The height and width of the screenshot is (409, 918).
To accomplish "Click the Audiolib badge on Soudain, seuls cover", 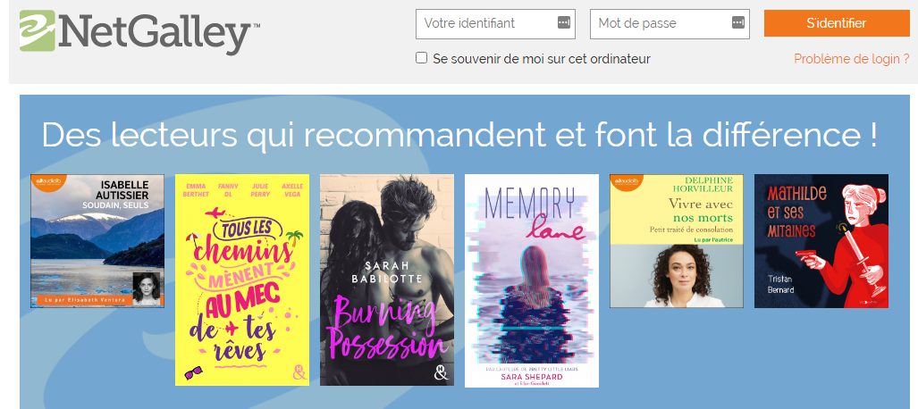I will [x=48, y=182].
